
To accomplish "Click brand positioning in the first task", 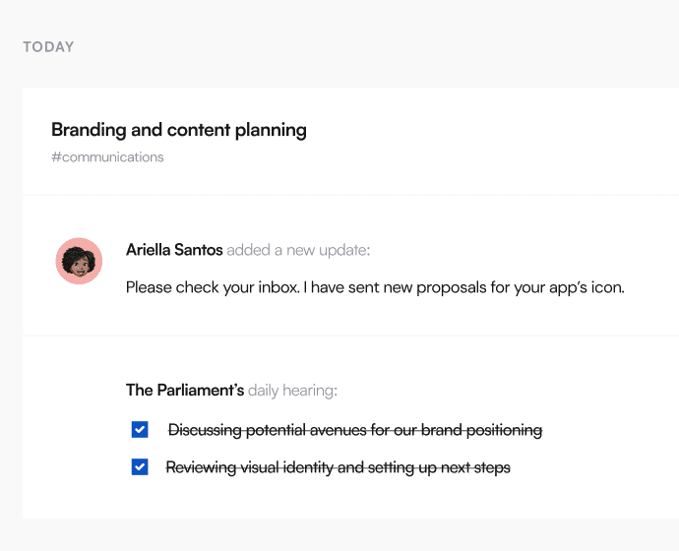I will (x=481, y=430).
